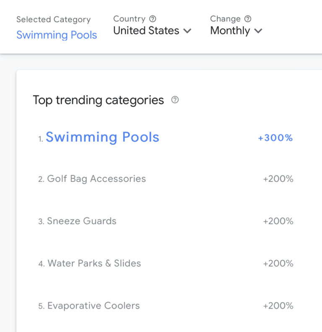
Task: Select Swimming Pools in trending list
Action: coord(102,137)
